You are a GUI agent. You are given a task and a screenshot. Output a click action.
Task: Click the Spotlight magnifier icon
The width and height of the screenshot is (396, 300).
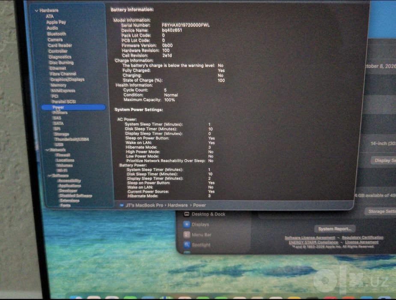(187, 245)
